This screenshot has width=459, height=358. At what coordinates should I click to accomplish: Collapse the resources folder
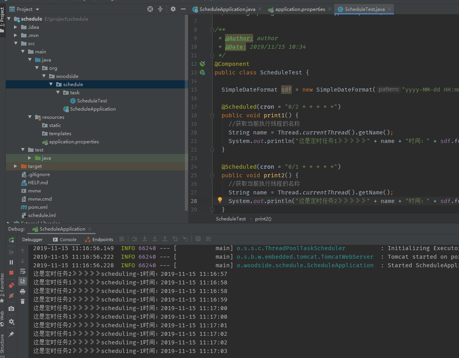pos(30,117)
